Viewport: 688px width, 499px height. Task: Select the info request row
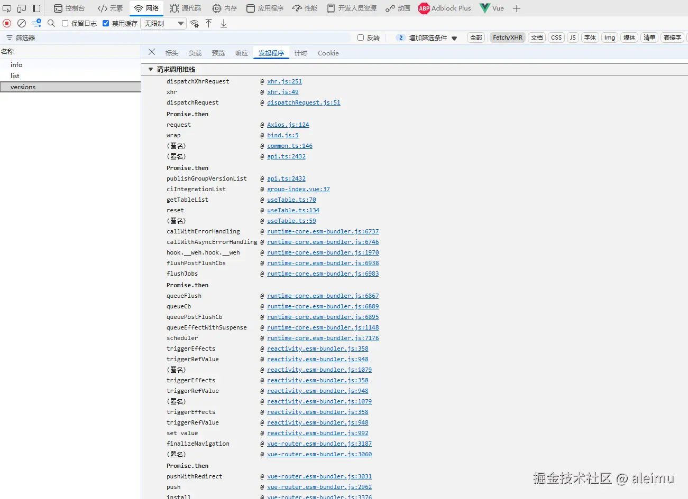70,64
